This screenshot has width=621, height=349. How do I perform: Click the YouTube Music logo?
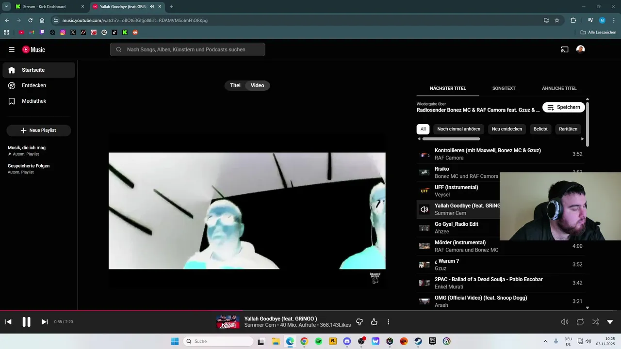coord(33,49)
